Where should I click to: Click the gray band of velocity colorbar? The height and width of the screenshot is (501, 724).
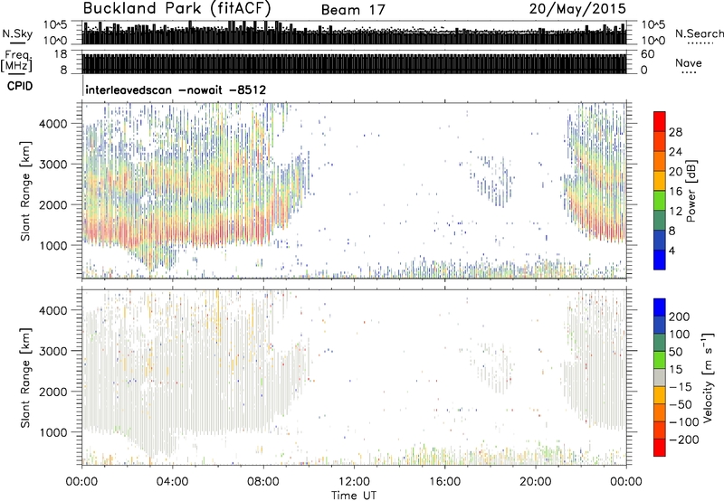[660, 377]
